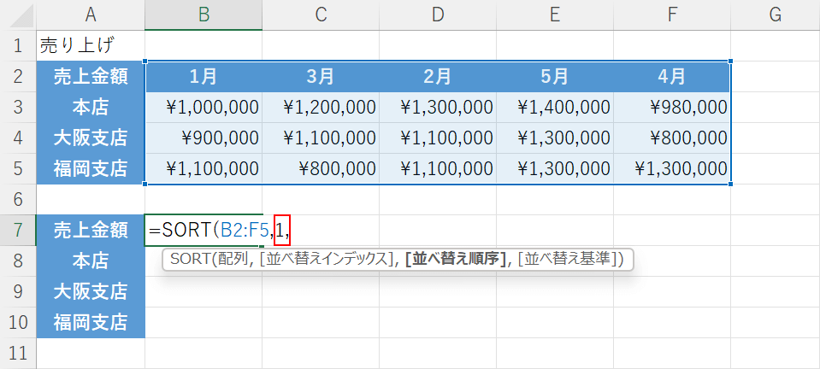This screenshot has width=820, height=369.
Task: Select column G header
Action: 776,15
